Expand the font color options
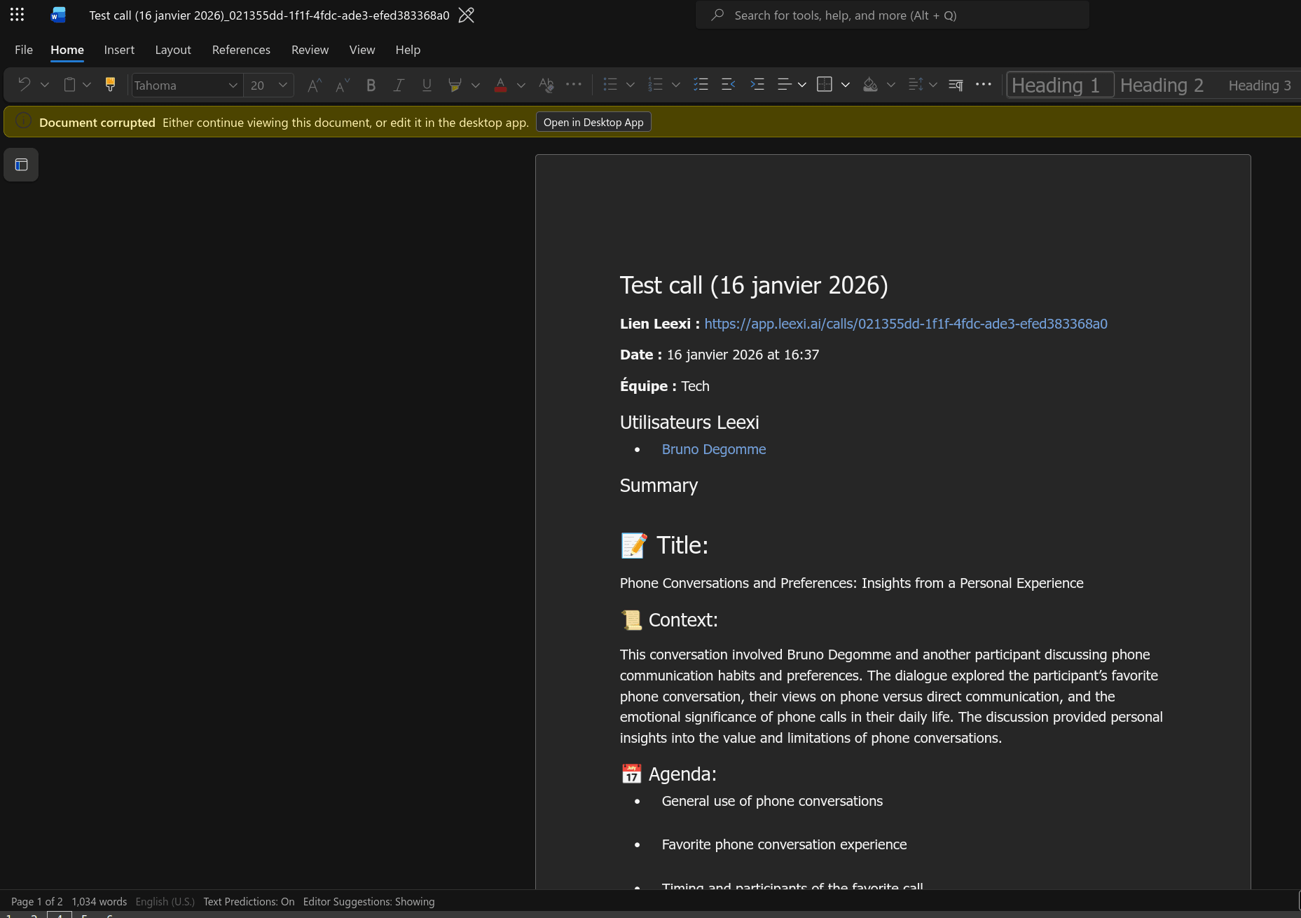Image resolution: width=1301 pixels, height=918 pixels. [x=521, y=85]
